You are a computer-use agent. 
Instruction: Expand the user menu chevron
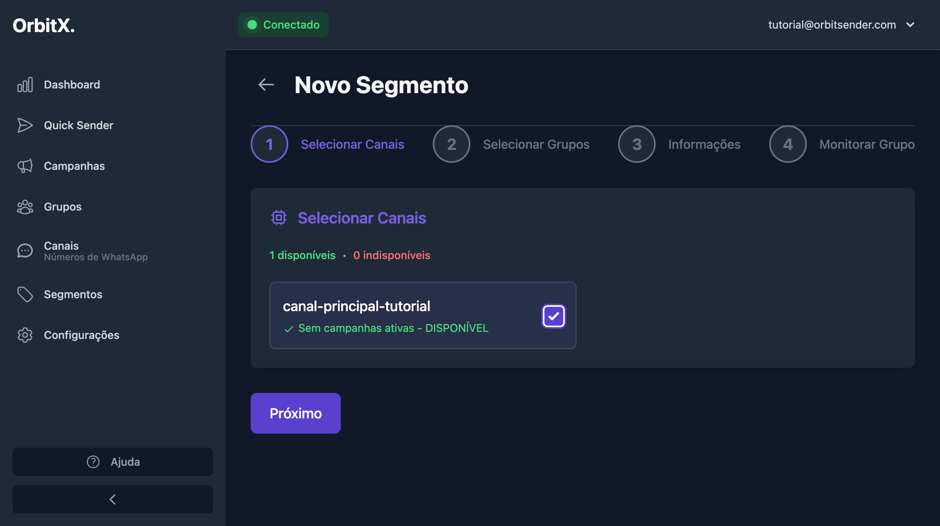coord(910,25)
